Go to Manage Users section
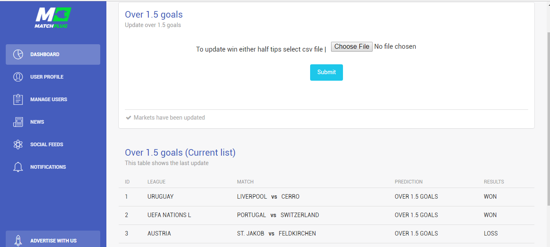Image resolution: width=550 pixels, height=247 pixels. pyautogui.click(x=53, y=100)
